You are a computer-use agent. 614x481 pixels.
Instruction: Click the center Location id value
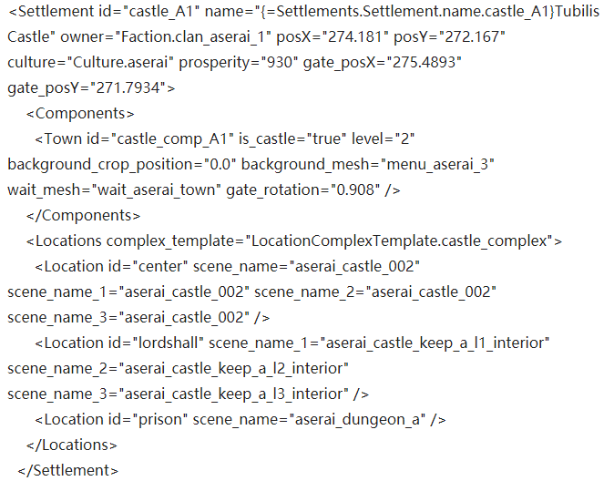[160, 266]
